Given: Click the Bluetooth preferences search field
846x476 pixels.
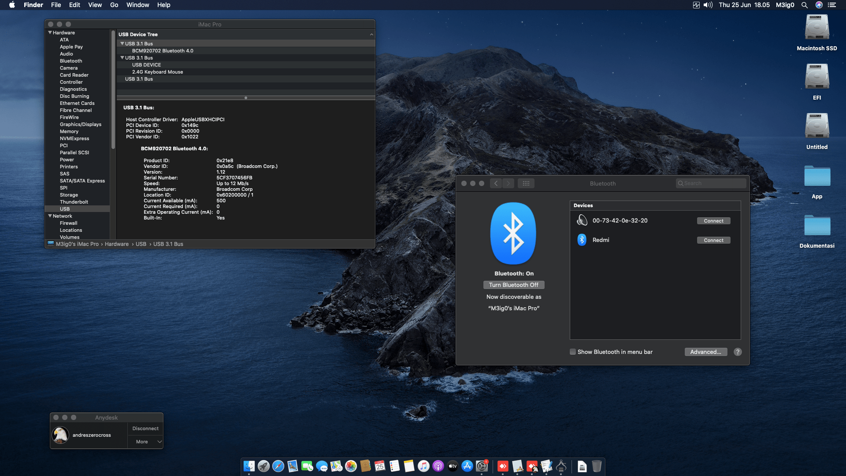Looking at the screenshot, I should point(711,183).
